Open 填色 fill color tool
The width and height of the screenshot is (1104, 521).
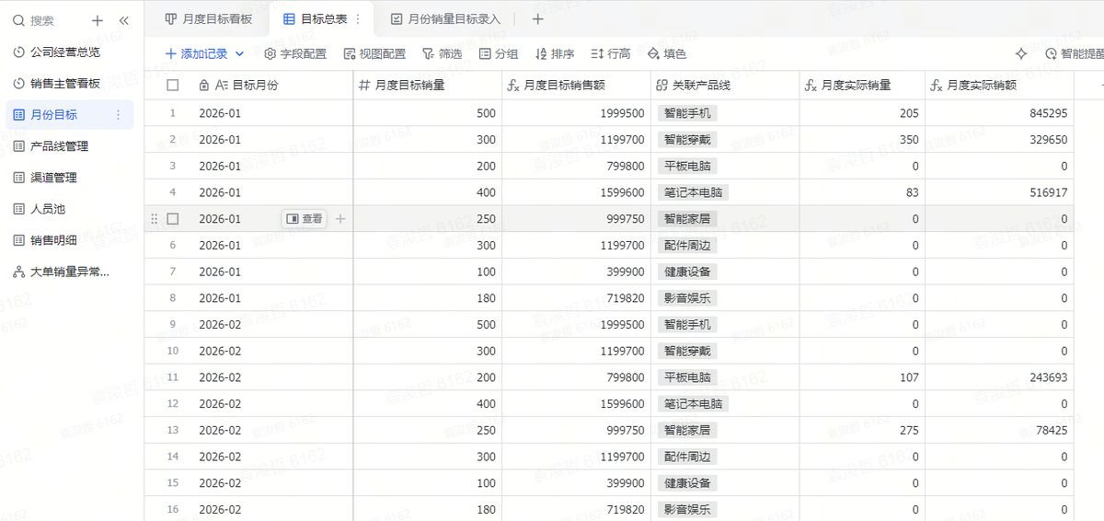[x=667, y=54]
